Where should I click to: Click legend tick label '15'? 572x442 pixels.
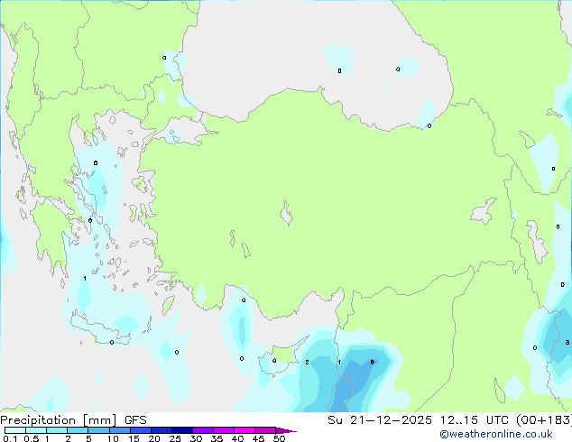pos(134,438)
